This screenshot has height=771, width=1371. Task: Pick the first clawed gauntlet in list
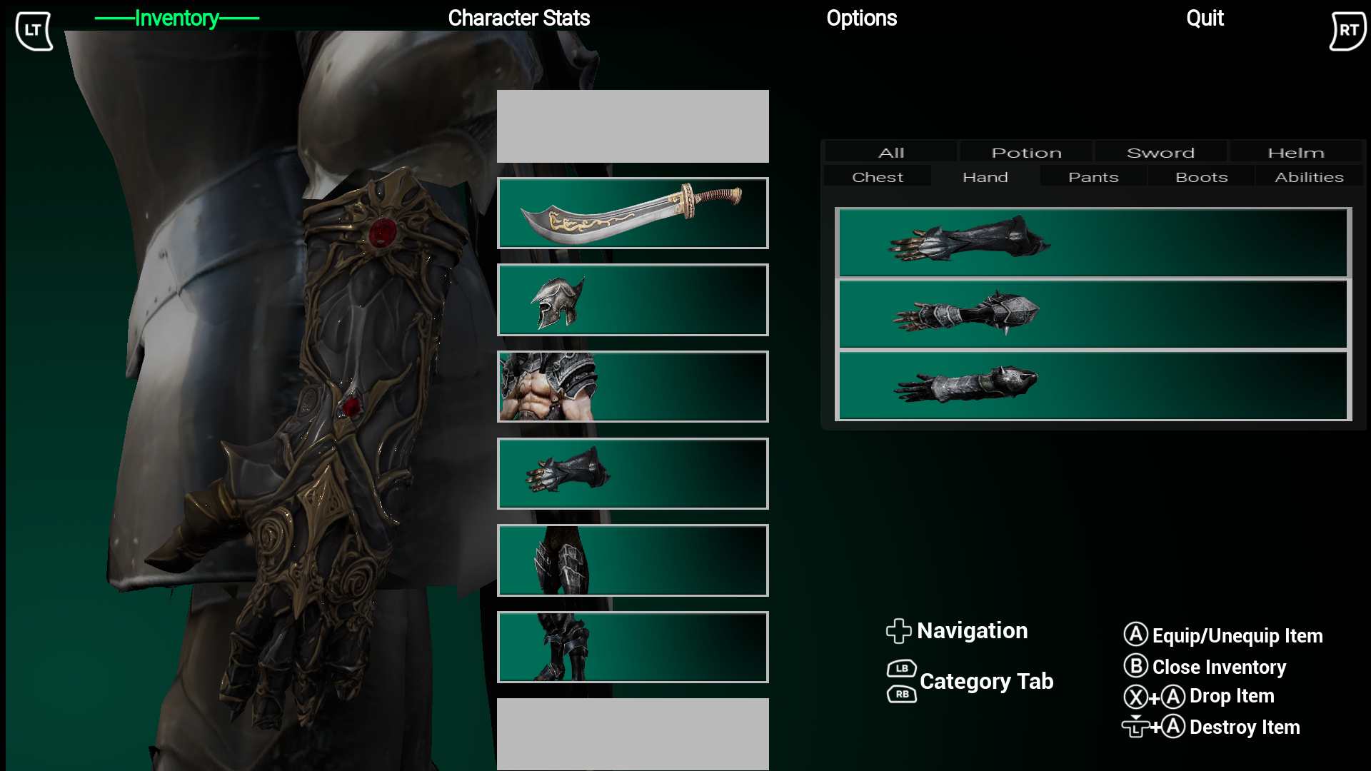(x=1093, y=242)
